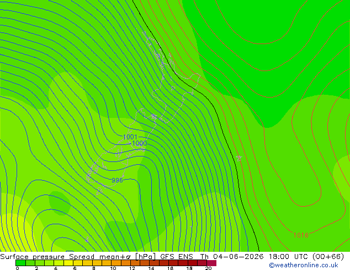Click the legend scale value 10
The image size is (350, 270).
pyautogui.click(x=113, y=268)
